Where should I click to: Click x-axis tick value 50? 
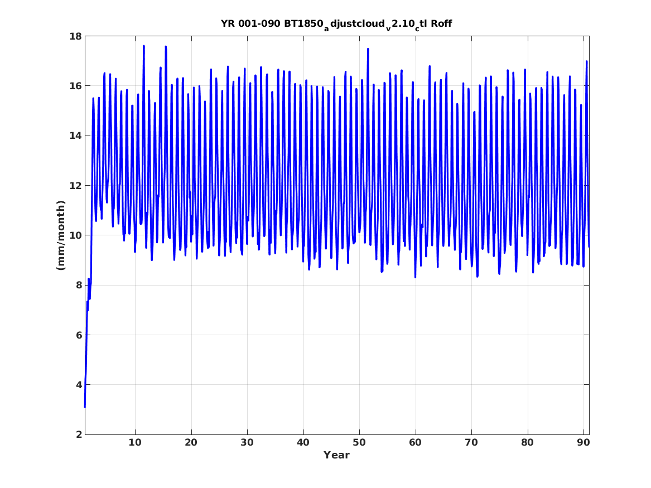tap(359, 443)
